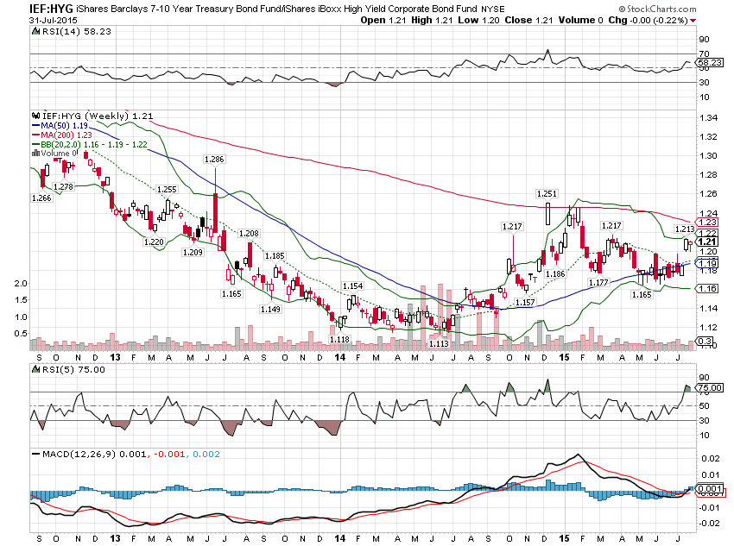Click the 1.255 price label
The height and width of the screenshot is (546, 734).
[x=167, y=189]
